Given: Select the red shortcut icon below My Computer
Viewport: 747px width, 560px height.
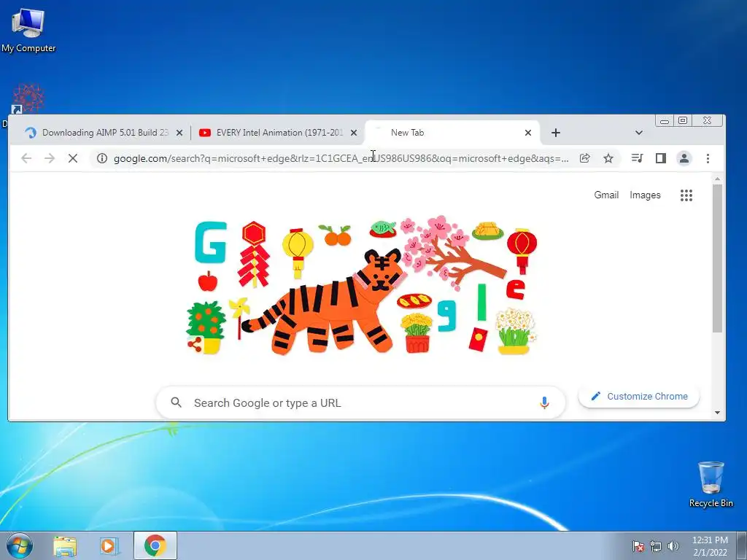Looking at the screenshot, I should click(x=27, y=99).
